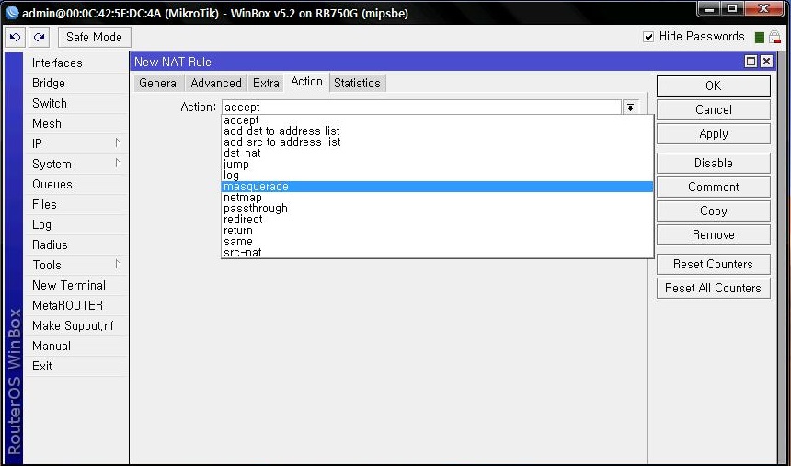The height and width of the screenshot is (466, 791).
Task: Click the Redo arrow icon
Action: tap(40, 37)
